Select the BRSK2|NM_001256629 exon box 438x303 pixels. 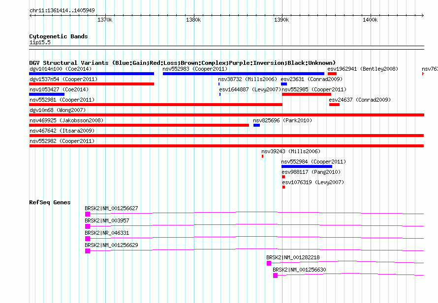(x=88, y=251)
